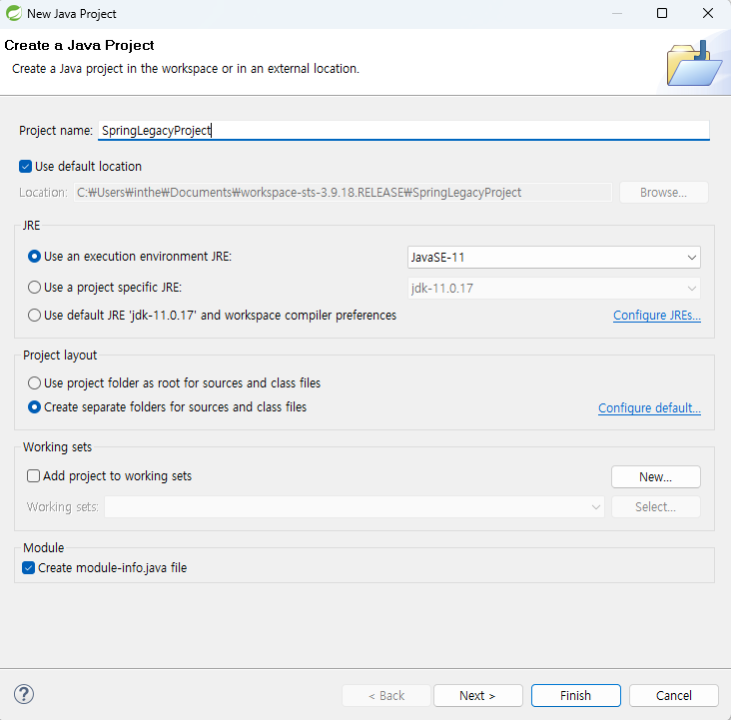The height and width of the screenshot is (720, 731).
Task: Click the help question mark icon
Action: coord(24,694)
